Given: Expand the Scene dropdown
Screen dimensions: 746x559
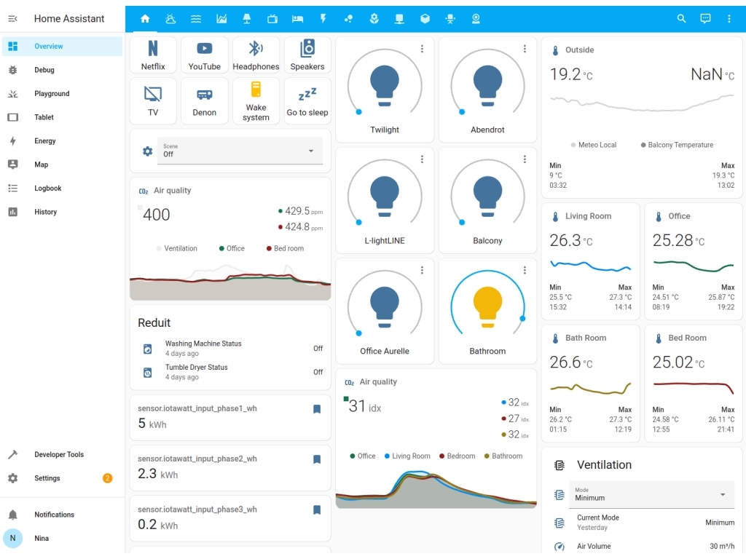Looking at the screenshot, I should pos(240,151).
